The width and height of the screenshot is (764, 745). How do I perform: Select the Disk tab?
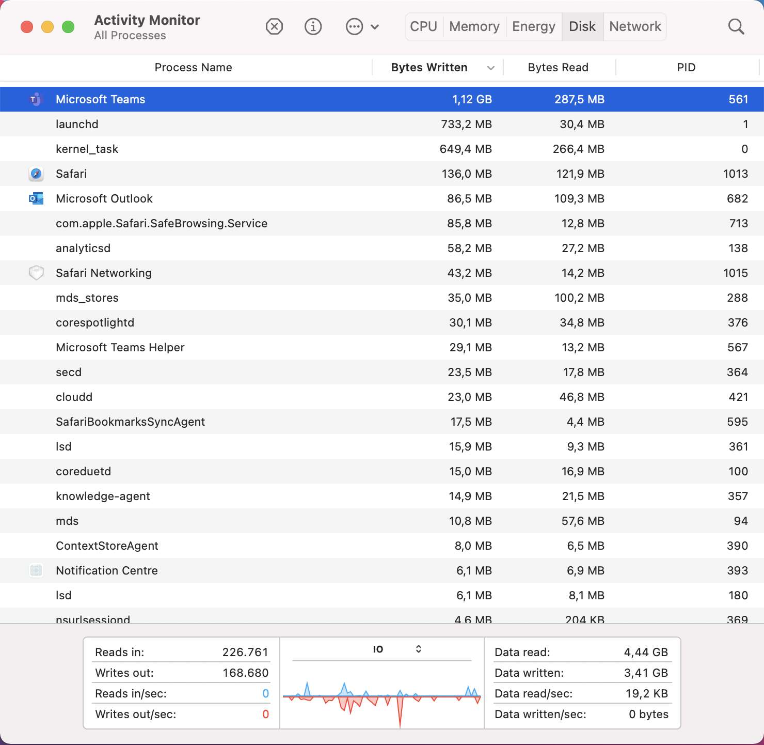click(582, 26)
